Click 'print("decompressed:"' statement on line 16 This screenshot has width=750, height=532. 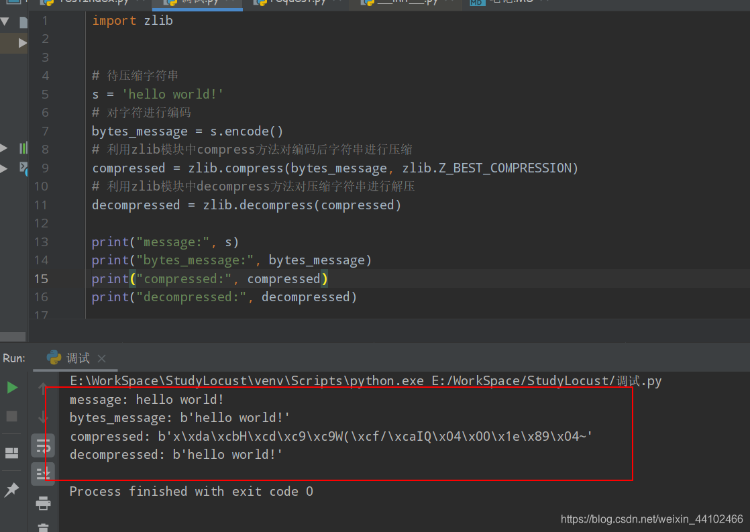[x=224, y=297]
